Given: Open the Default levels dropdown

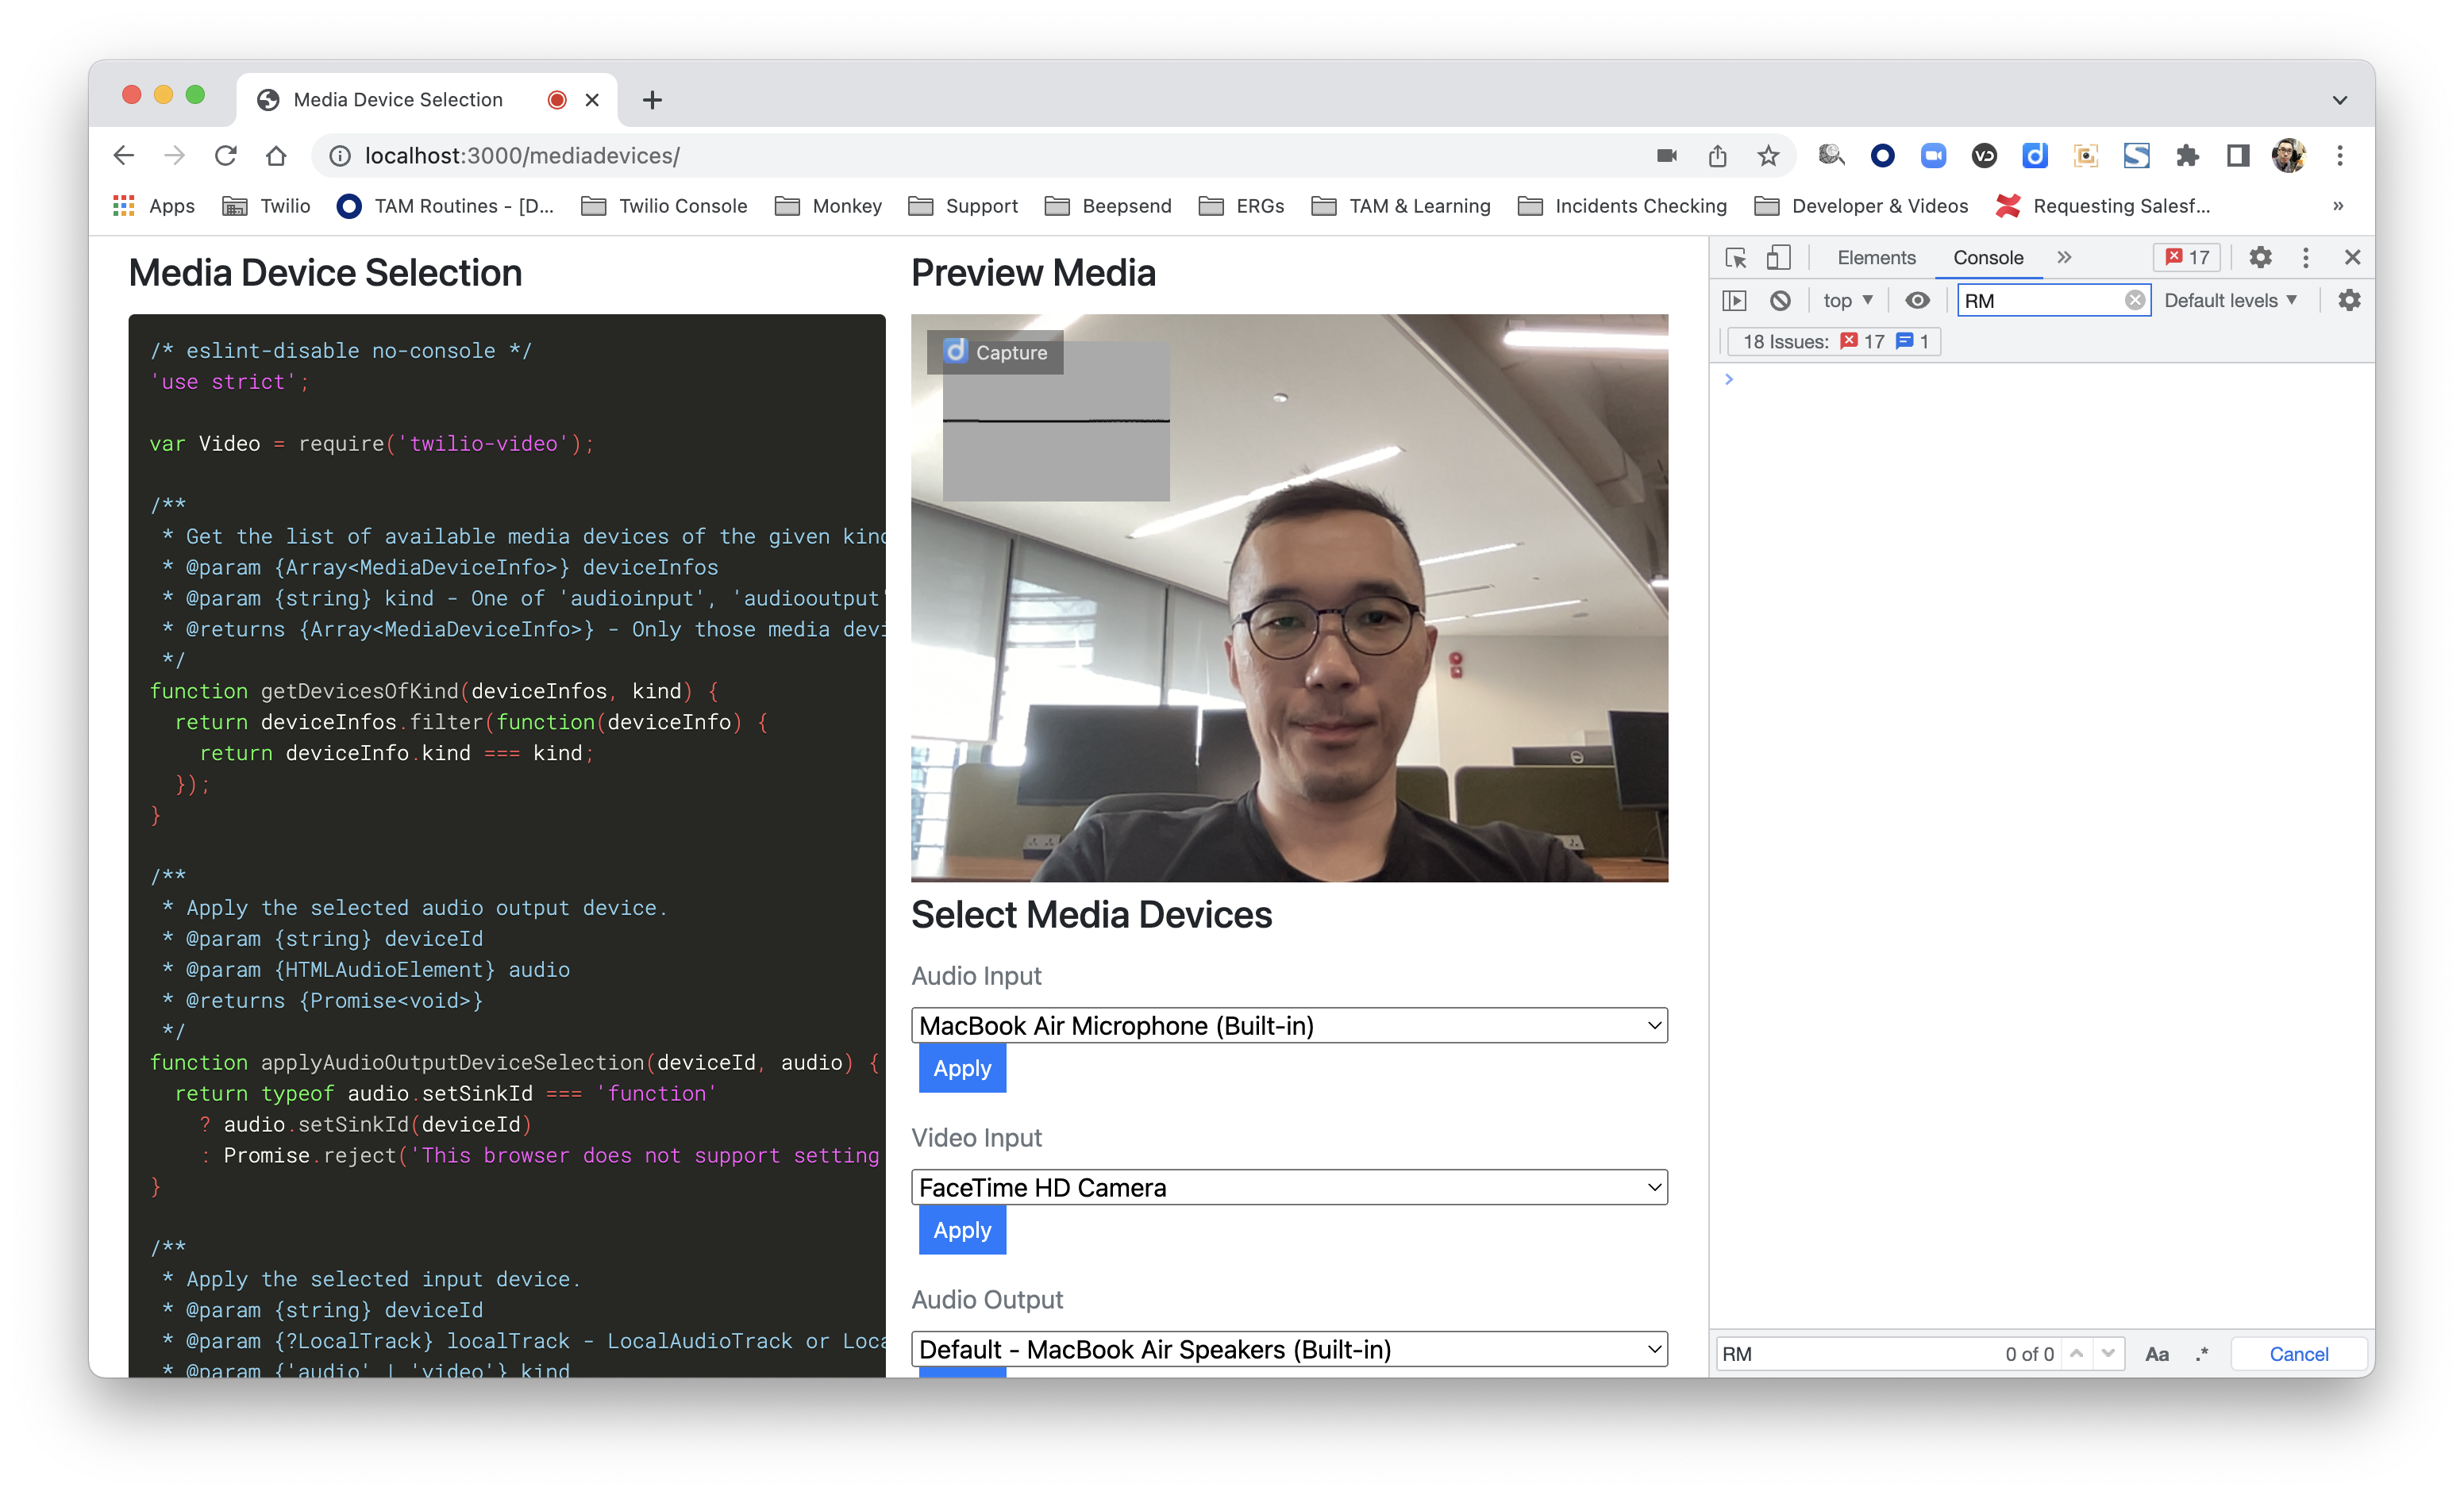Looking at the screenshot, I should (x=2230, y=300).
